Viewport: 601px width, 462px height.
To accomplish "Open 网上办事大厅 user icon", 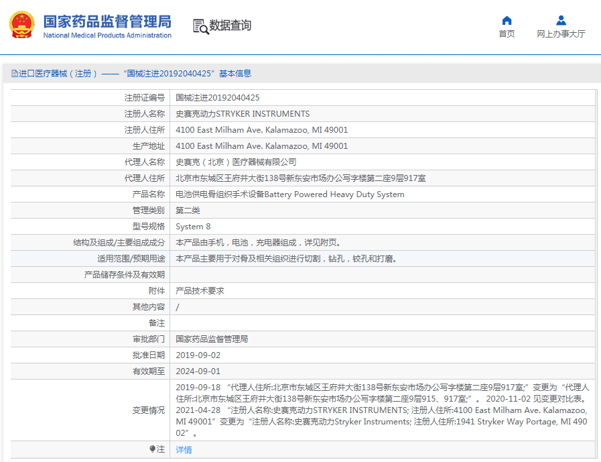I will point(561,20).
